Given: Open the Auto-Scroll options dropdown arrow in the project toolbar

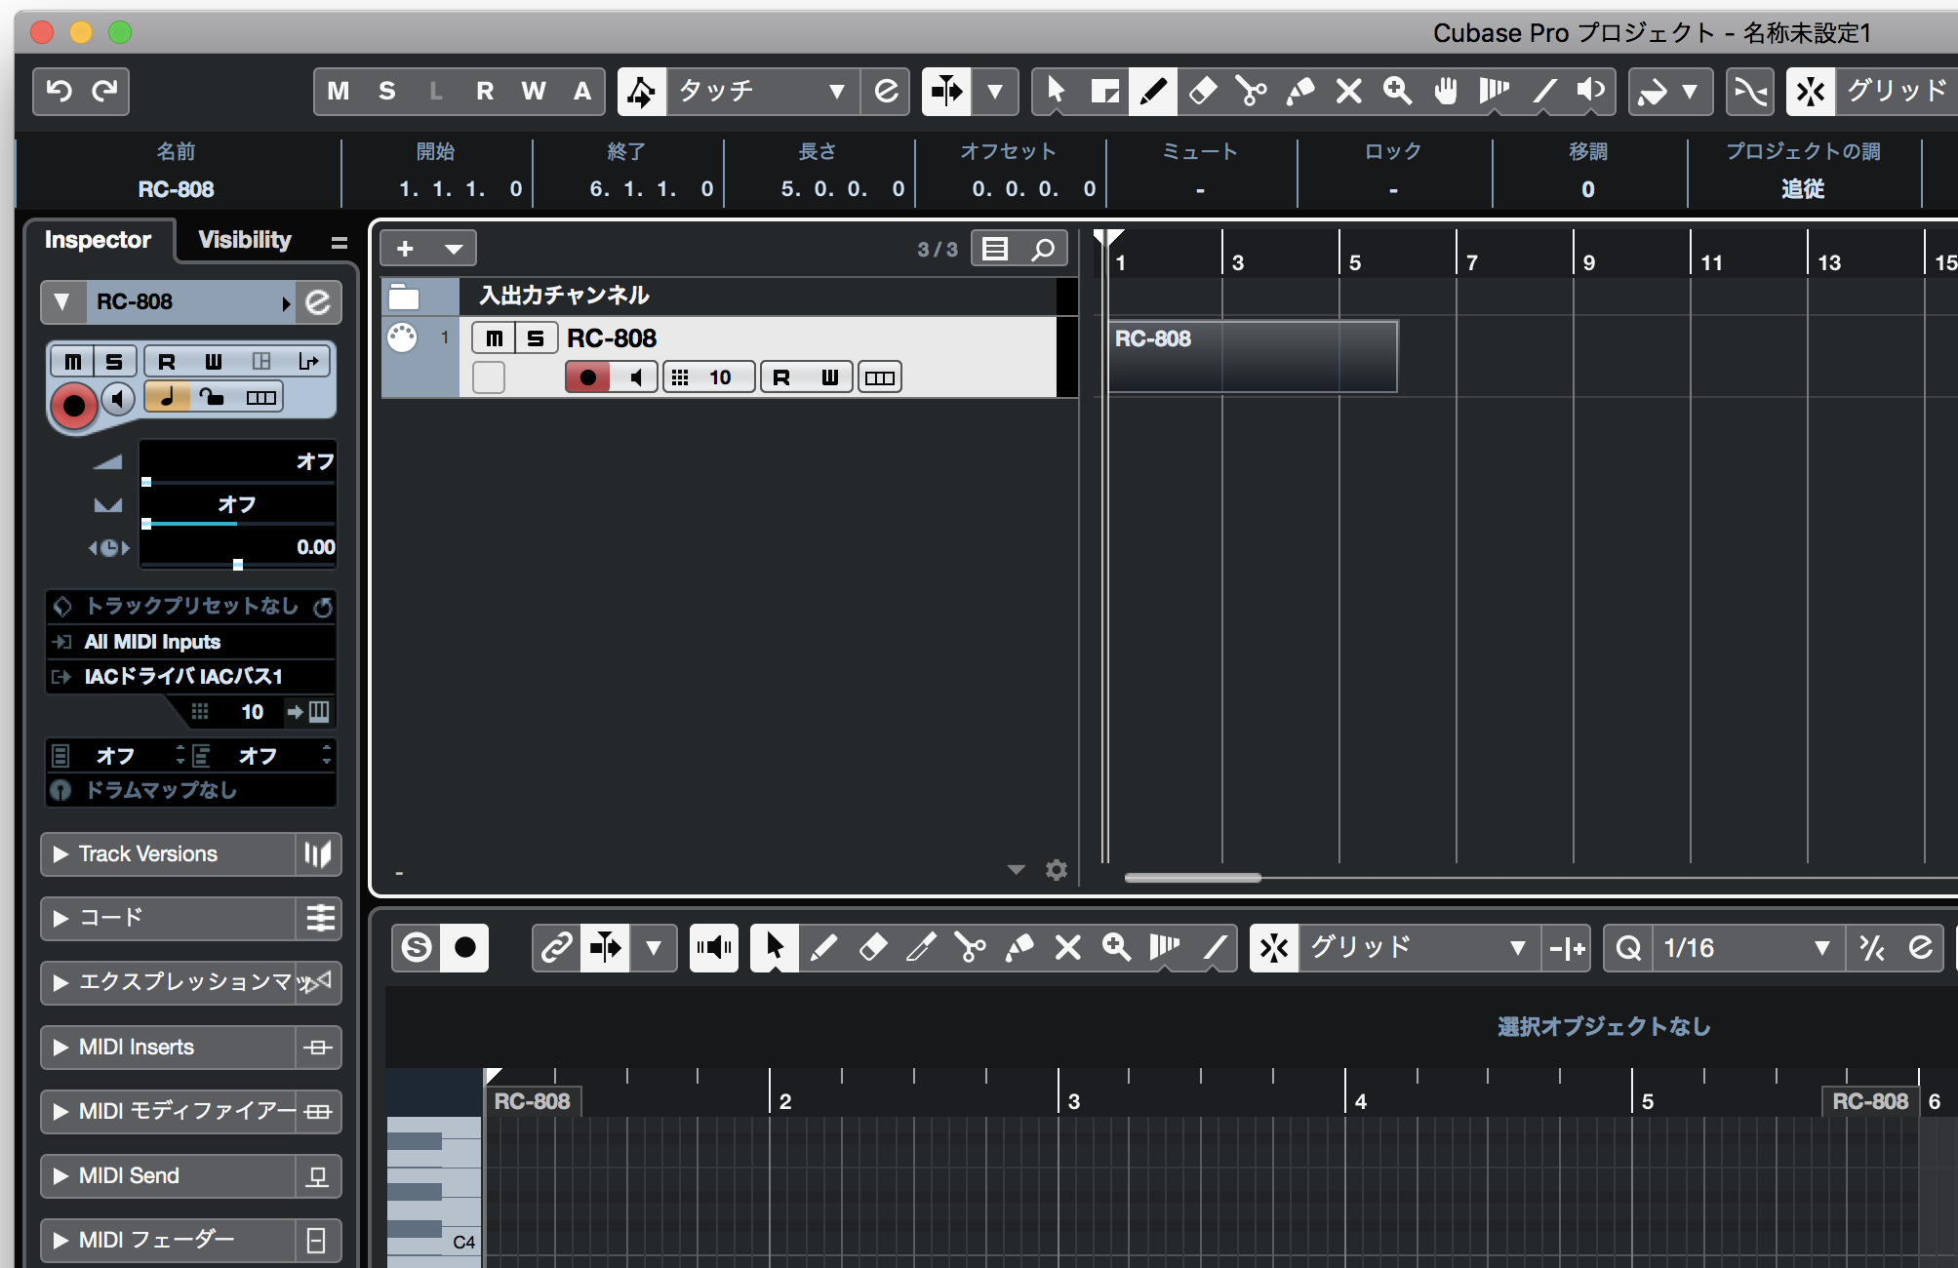Looking at the screenshot, I should pyautogui.click(x=995, y=91).
